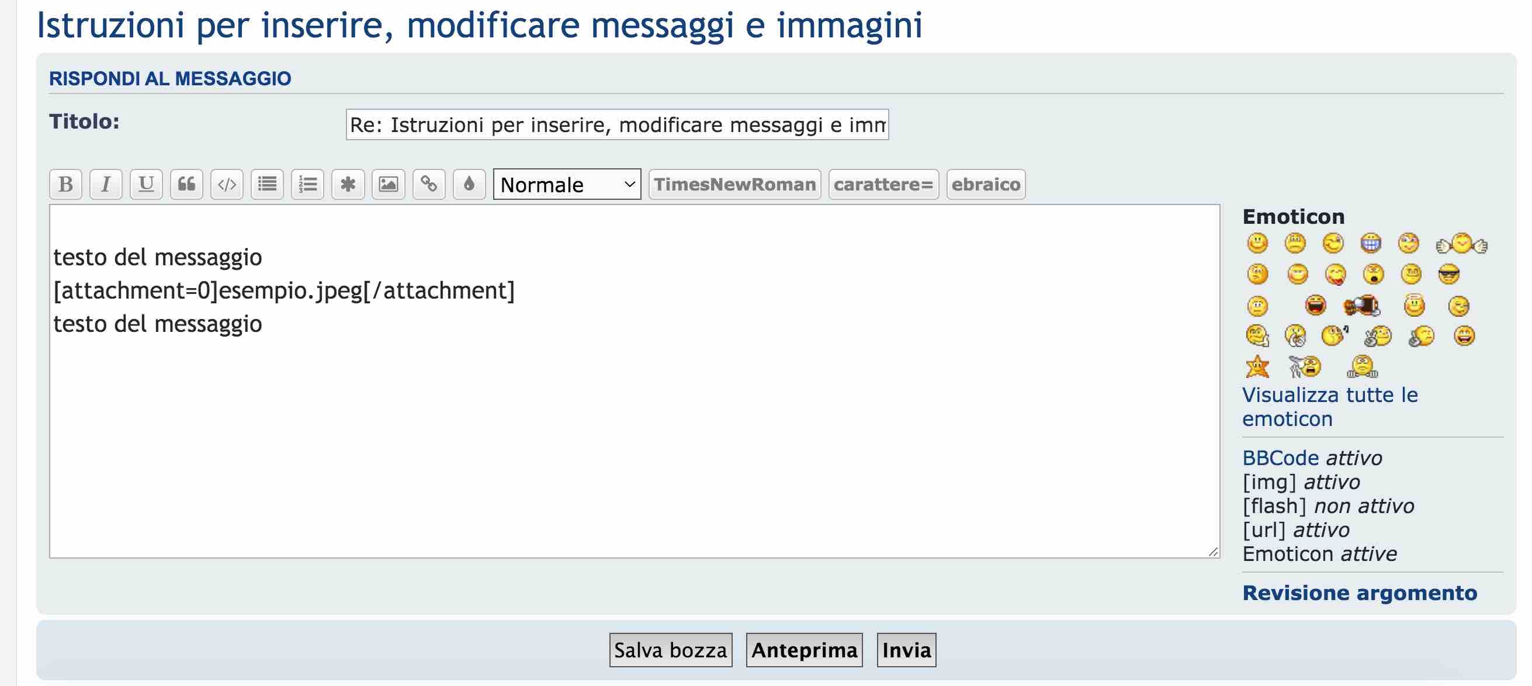Insert list item asterisk button
This screenshot has height=686, width=1532.
tap(348, 185)
